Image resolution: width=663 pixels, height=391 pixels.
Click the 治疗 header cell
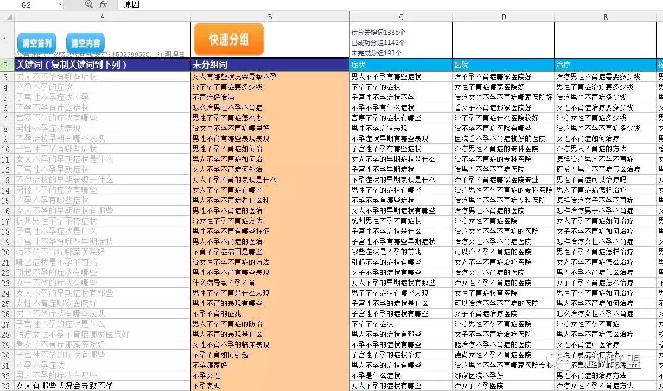click(x=605, y=65)
